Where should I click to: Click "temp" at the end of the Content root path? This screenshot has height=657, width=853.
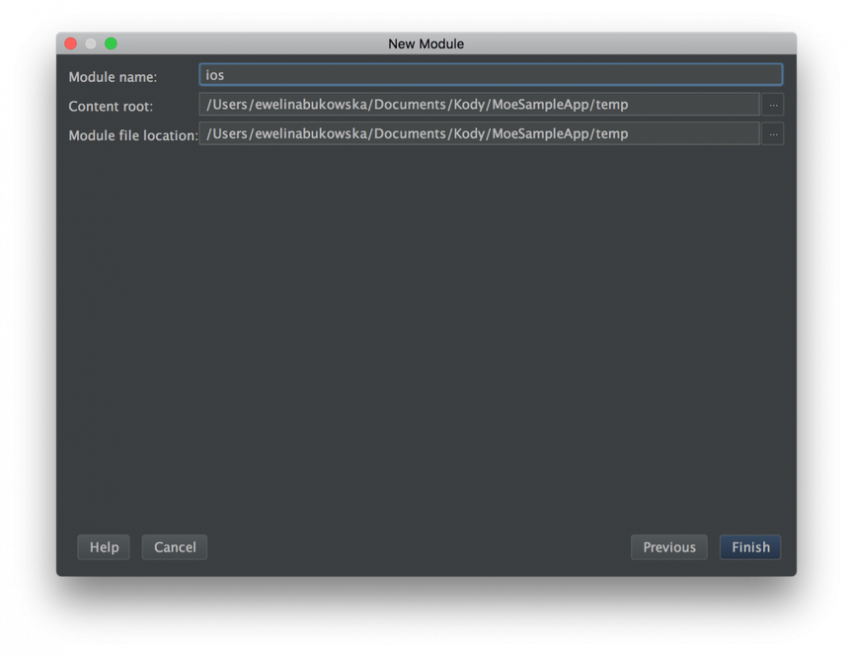(x=612, y=105)
